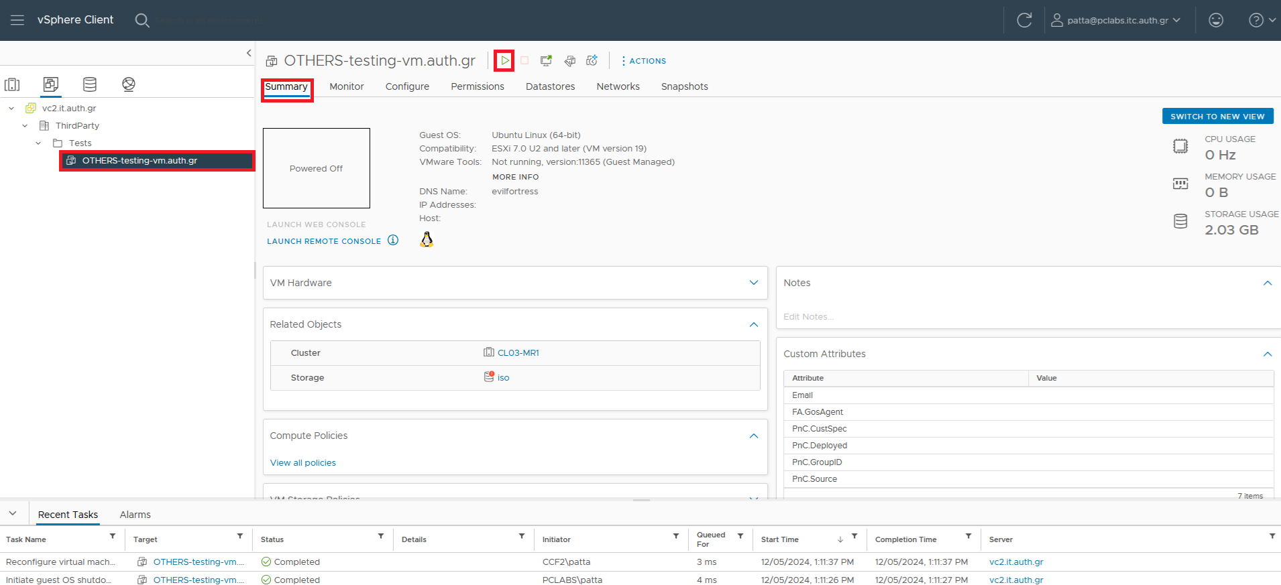Filter the Initiator column
The image size is (1281, 585).
pos(676,536)
